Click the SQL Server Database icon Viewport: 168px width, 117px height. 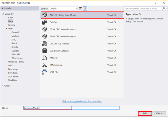[45, 50]
